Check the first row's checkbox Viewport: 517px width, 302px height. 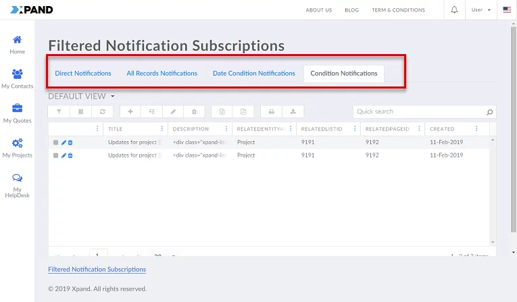(56, 143)
